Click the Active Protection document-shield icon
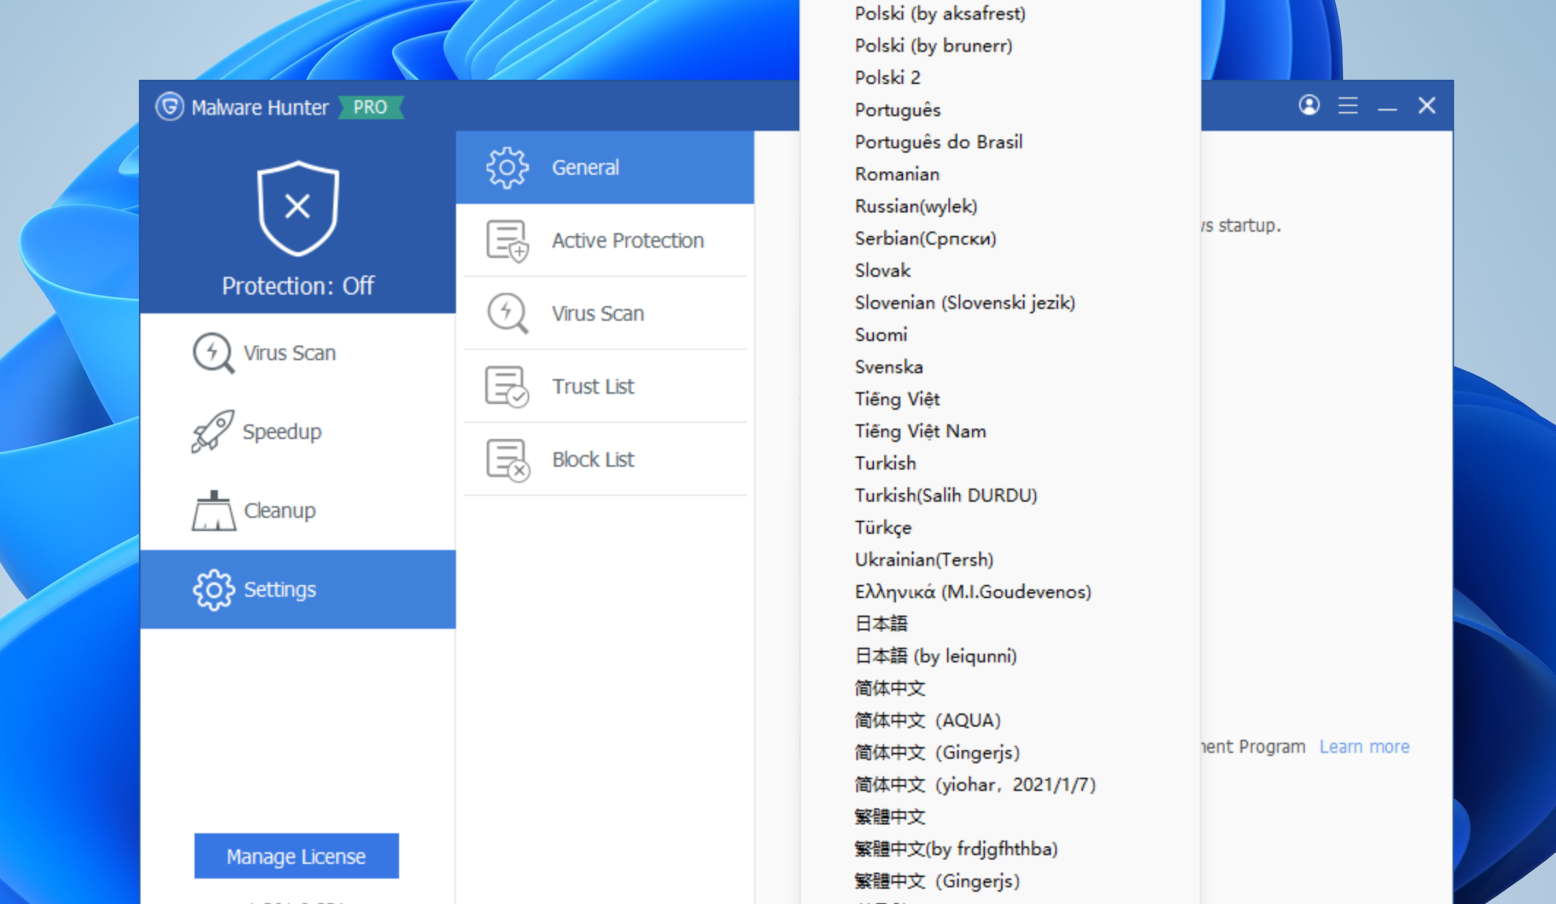This screenshot has height=904, width=1556. pos(507,241)
